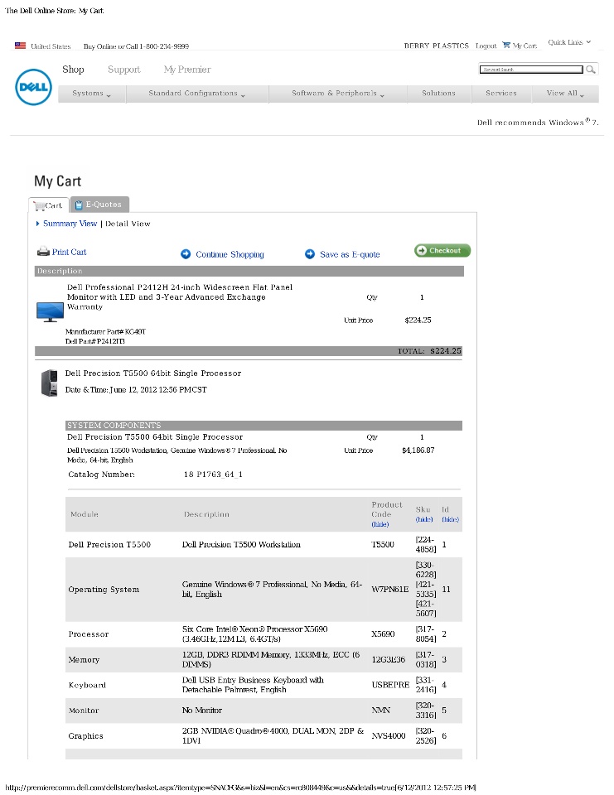Screen dimensions: 614x795
Task: Click the Detail View text
Action: click(x=128, y=224)
